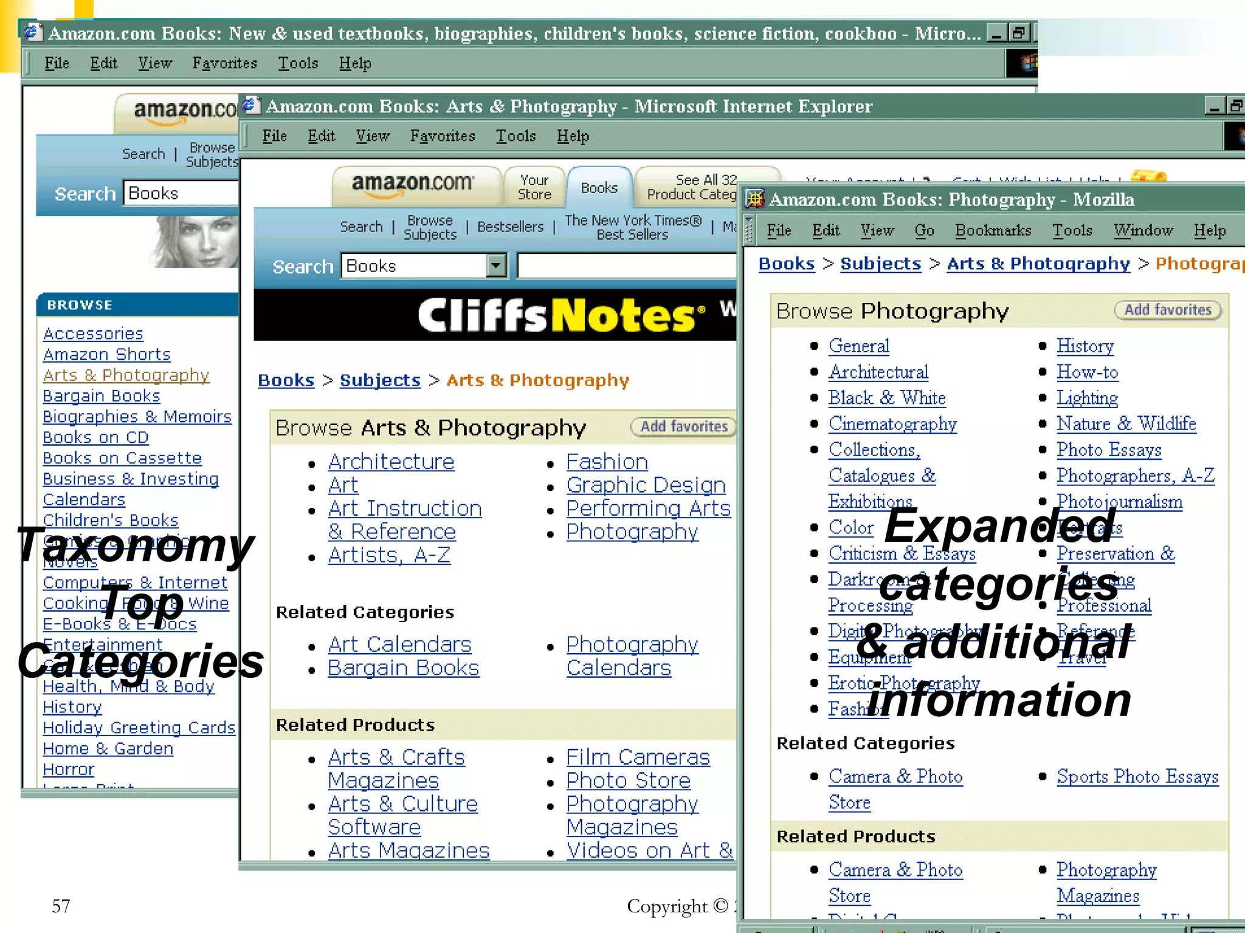
Task: Open the highlighted Arts & Photography link in the Browse list
Action: point(126,375)
